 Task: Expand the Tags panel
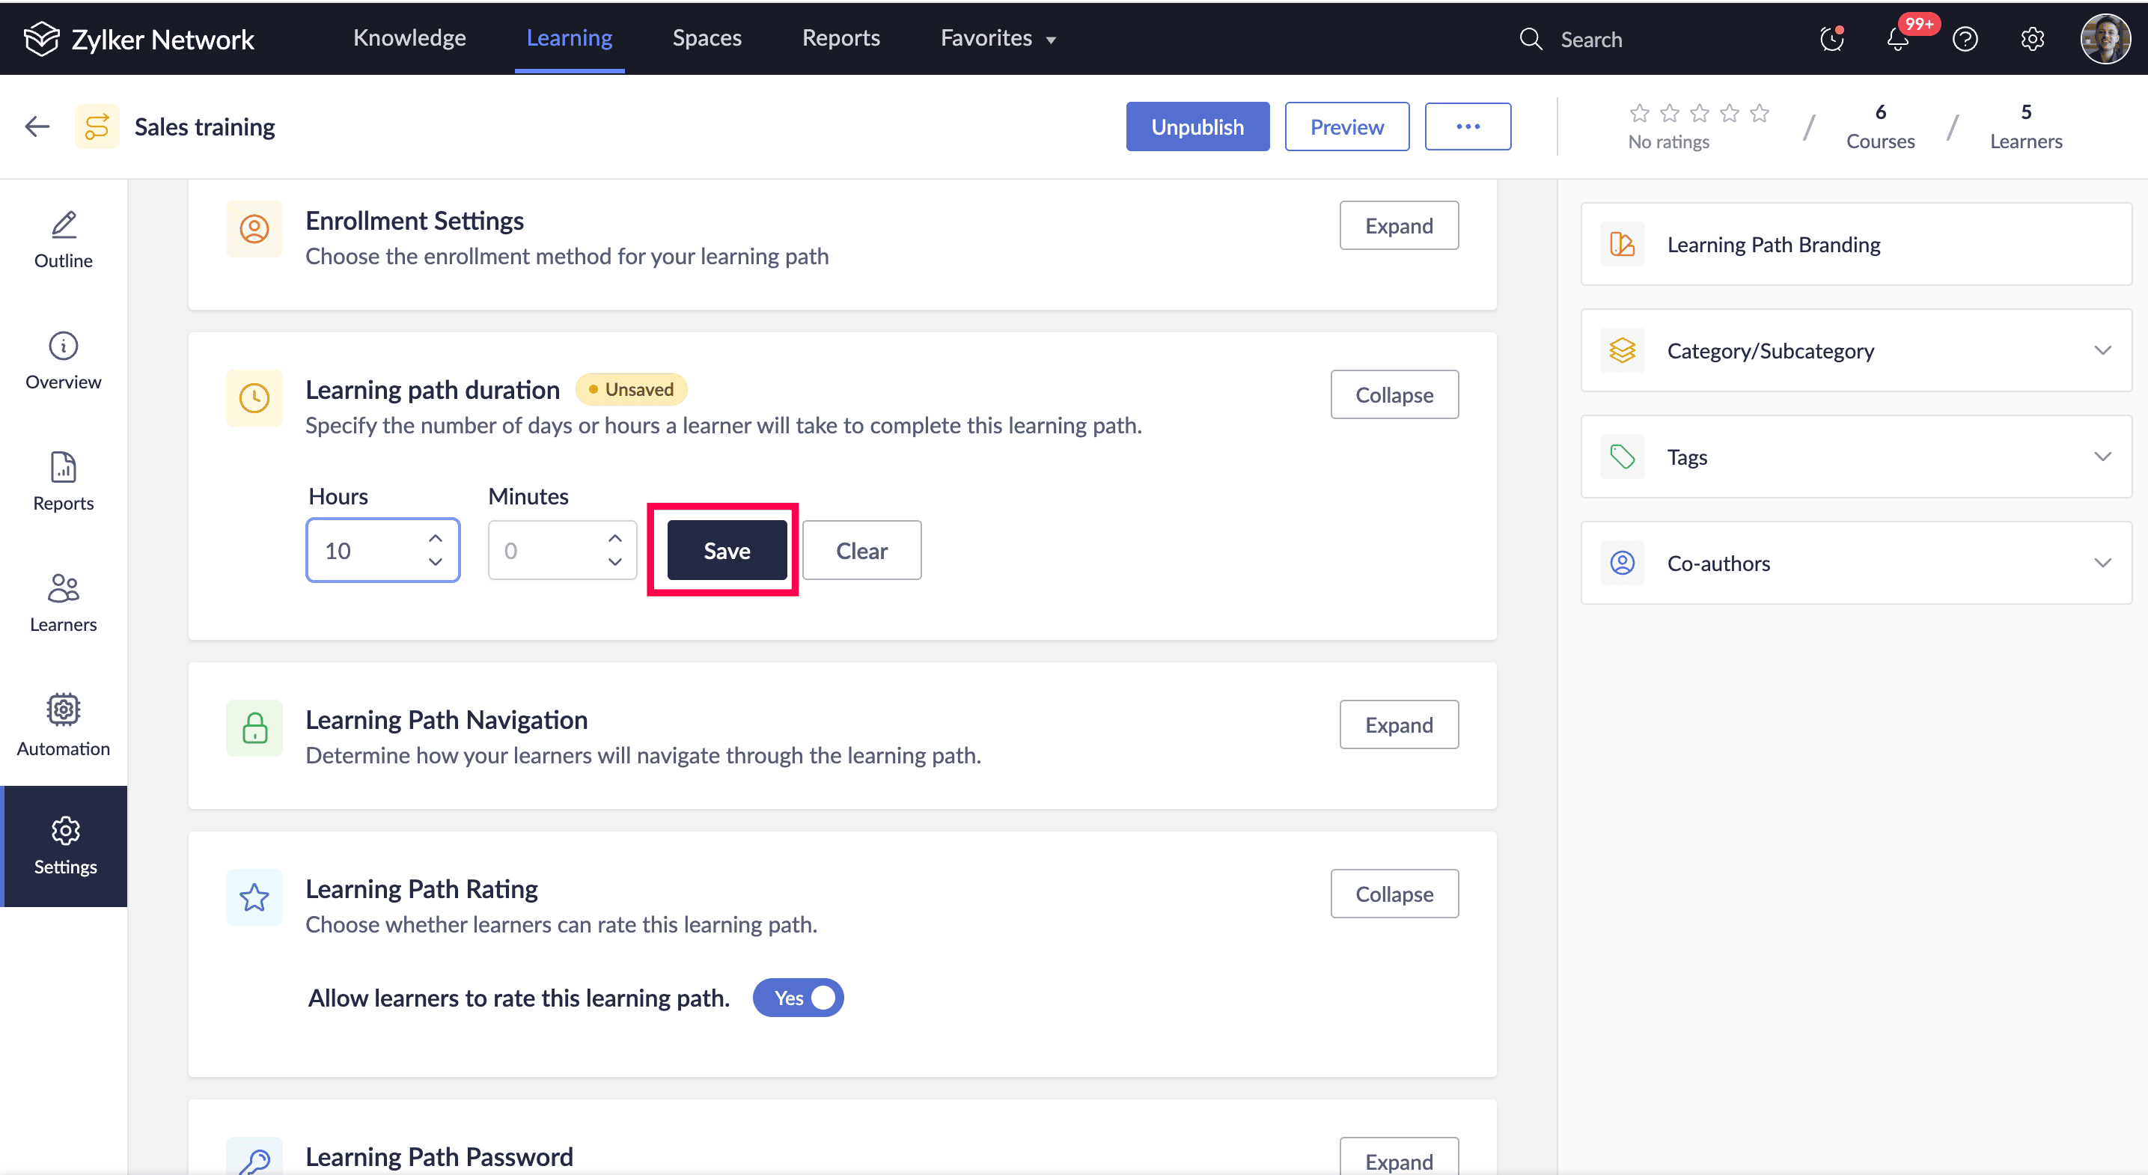(x=2102, y=457)
